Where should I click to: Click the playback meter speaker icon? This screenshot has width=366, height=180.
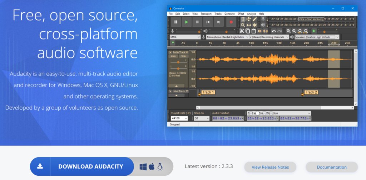point(263,25)
